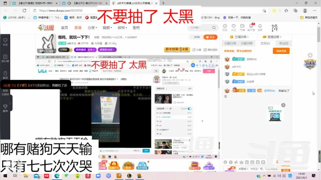Open mouse games icon in left sidebar
Viewport: 321px width, 180px height.
[x=5, y=75]
